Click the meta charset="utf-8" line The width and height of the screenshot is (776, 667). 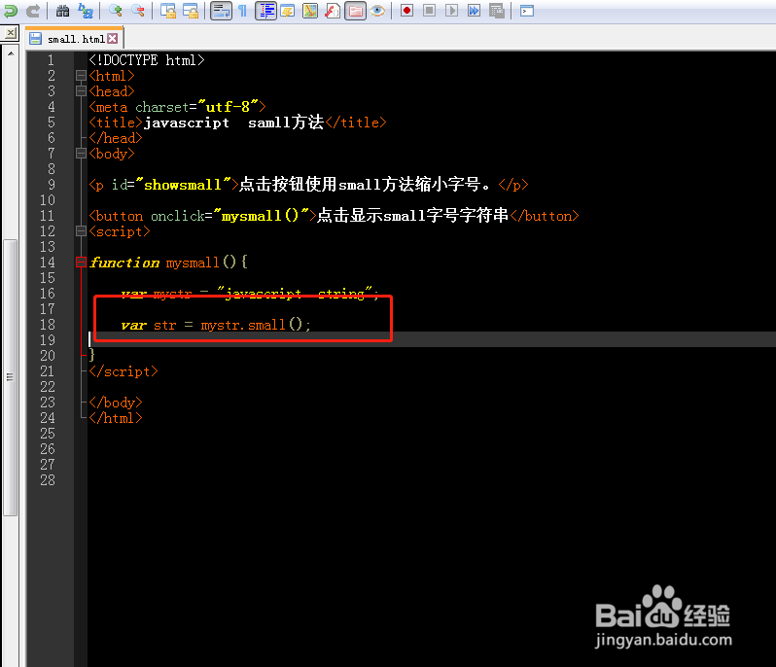coord(177,107)
